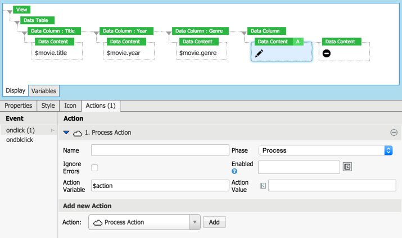Select the Data Column : Year label
Screen dimensions: 402x238
(x=127, y=31)
